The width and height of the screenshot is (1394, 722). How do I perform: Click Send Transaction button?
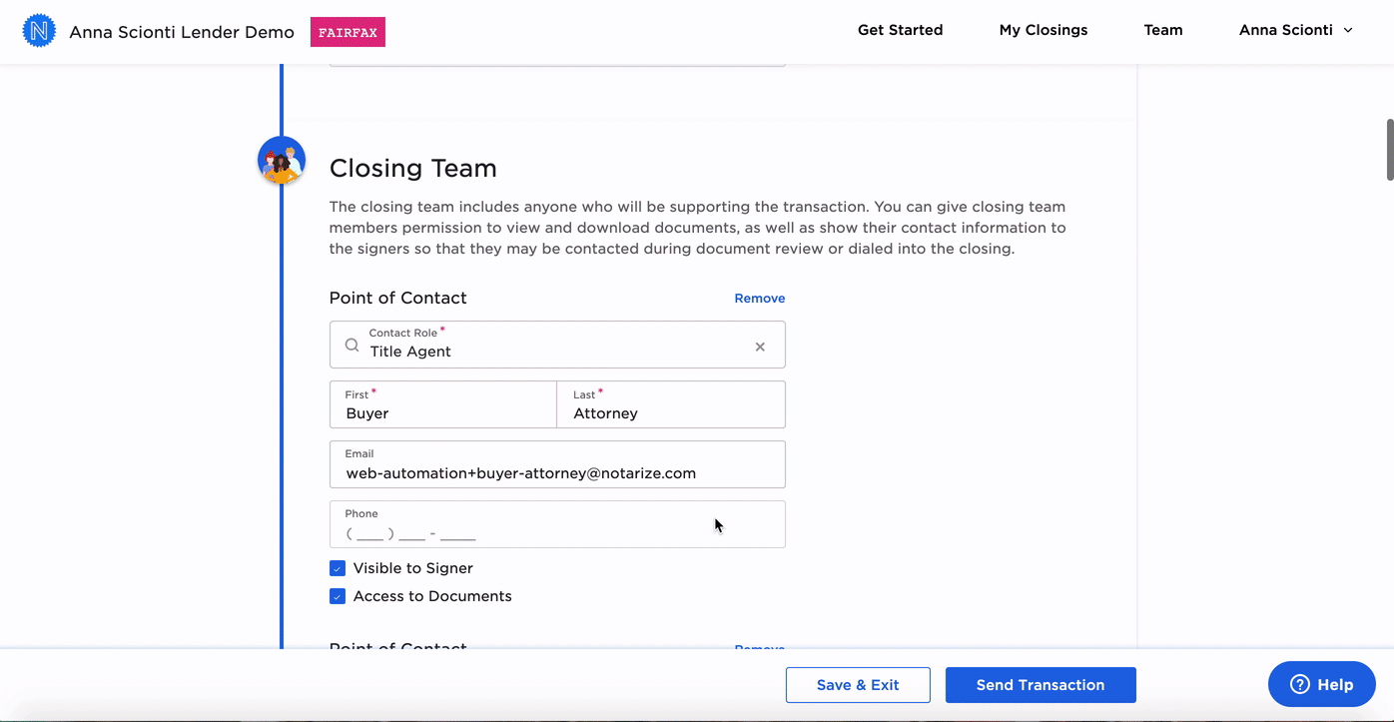tap(1041, 685)
